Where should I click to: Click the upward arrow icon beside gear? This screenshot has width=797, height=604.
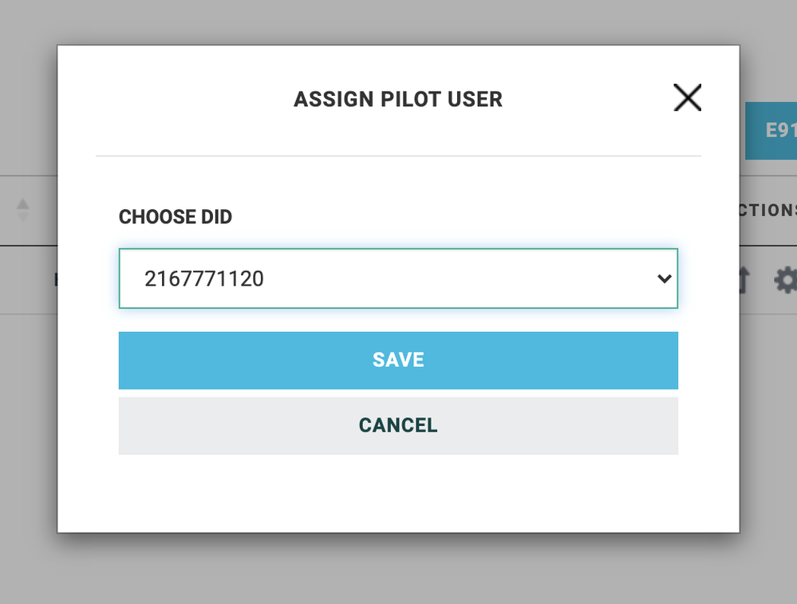point(744,280)
